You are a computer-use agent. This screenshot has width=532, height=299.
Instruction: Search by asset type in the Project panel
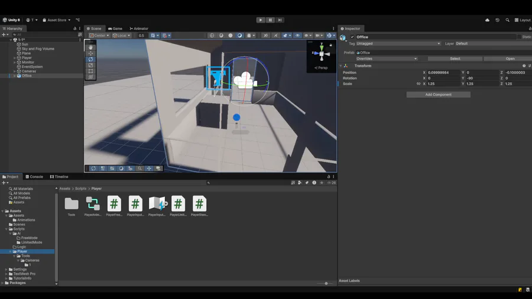[300, 183]
